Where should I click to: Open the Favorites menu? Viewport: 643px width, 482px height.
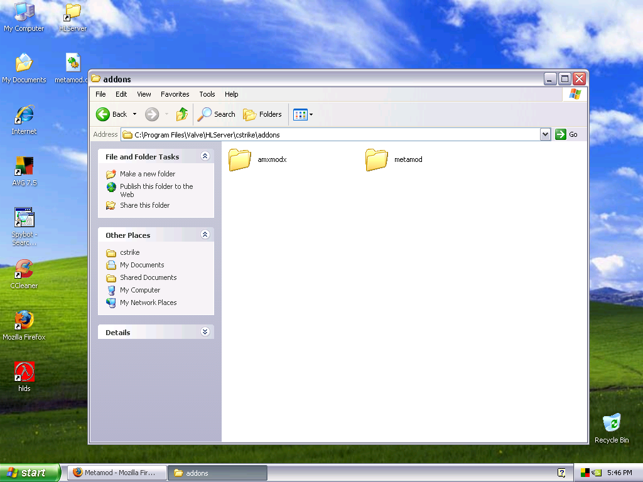(175, 94)
